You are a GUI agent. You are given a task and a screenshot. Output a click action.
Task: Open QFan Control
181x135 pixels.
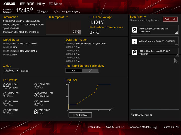pyautogui.click(x=80, y=115)
